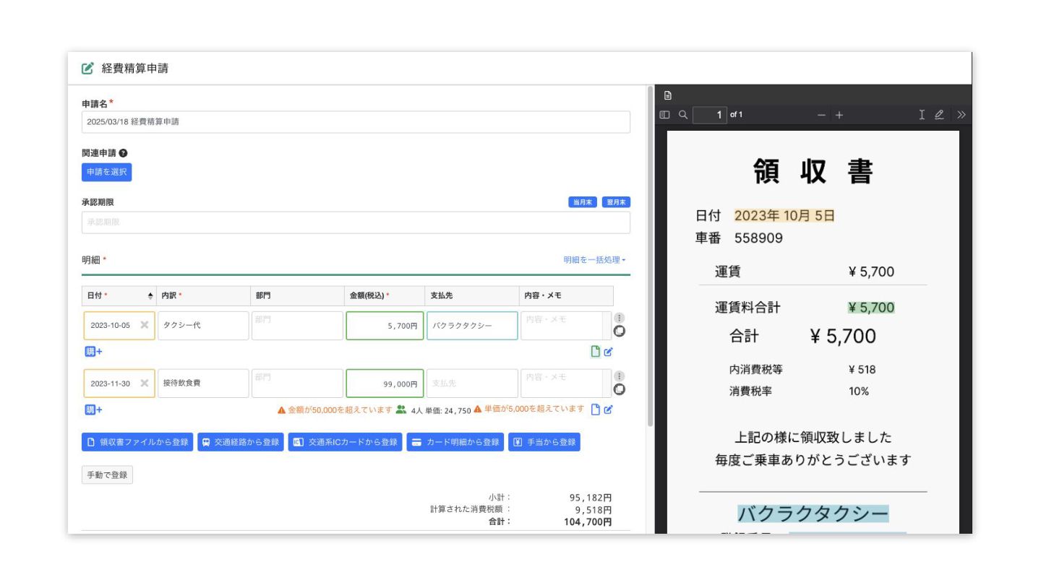This screenshot has height=585, width=1041.
Task: Clear the 2023-11-30 date
Action: coord(145,383)
